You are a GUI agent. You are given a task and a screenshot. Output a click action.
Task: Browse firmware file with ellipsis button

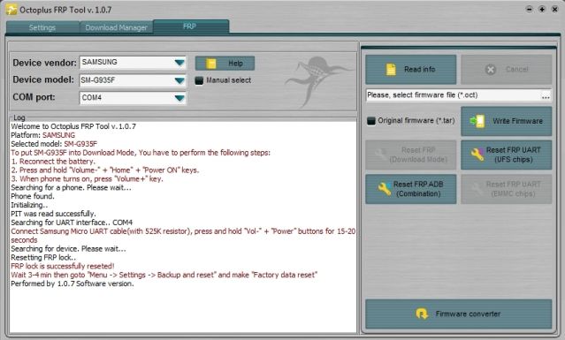click(x=546, y=95)
